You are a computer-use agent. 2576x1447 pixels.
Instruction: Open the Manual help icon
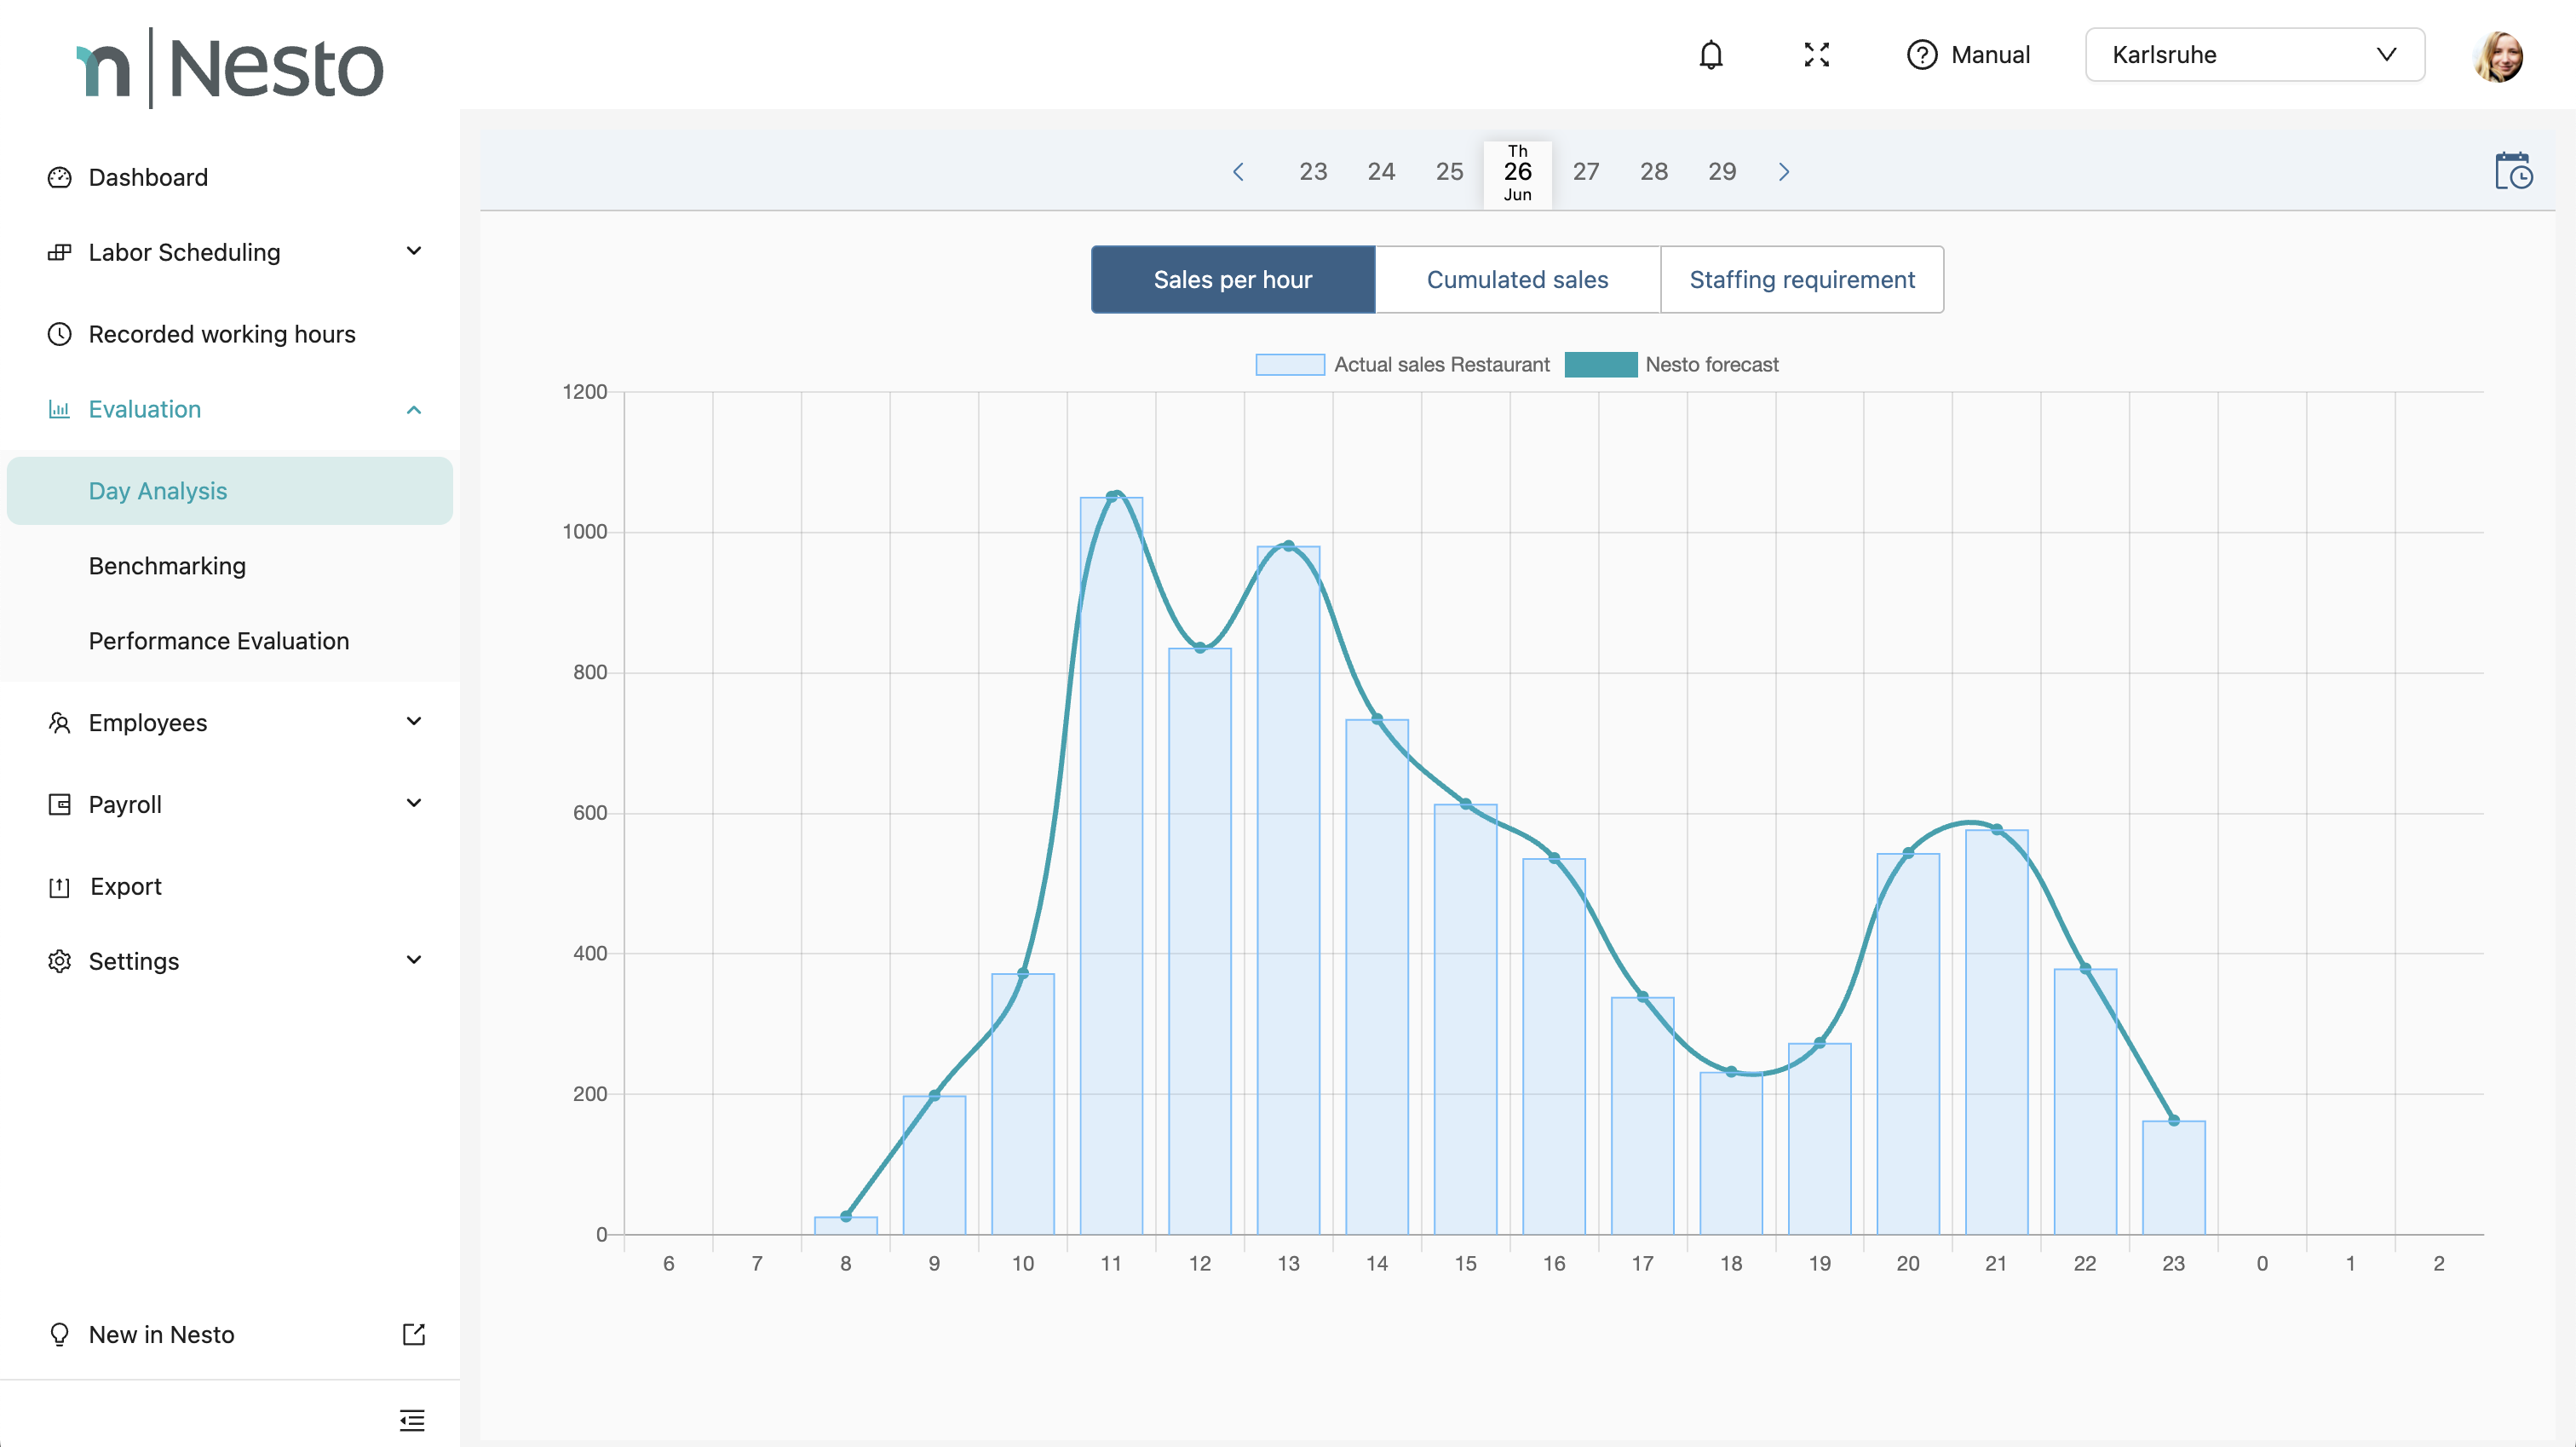(x=1921, y=55)
